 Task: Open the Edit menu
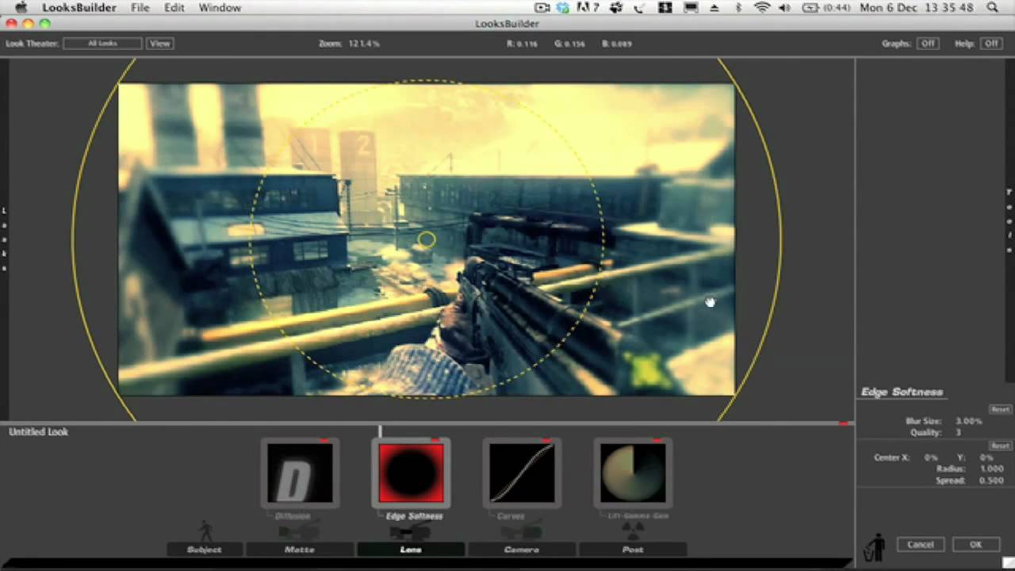point(174,8)
